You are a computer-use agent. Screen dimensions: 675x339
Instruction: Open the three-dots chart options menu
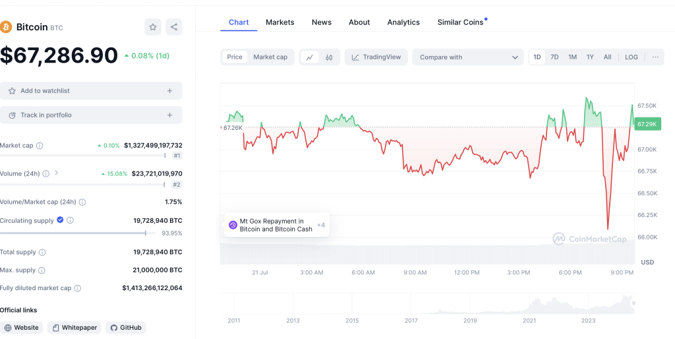(x=655, y=57)
